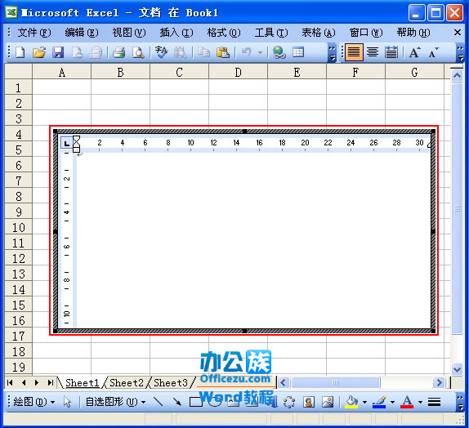Increase font size with large A
This screenshot has width=469, height=428.
pyautogui.click(x=414, y=52)
